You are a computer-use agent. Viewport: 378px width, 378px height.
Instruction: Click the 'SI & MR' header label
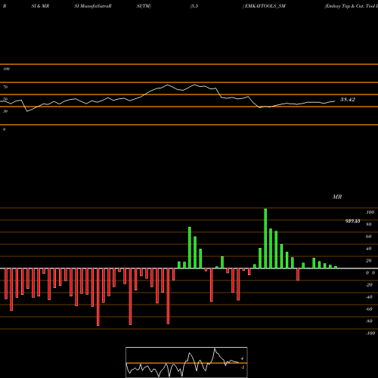coord(40,6)
